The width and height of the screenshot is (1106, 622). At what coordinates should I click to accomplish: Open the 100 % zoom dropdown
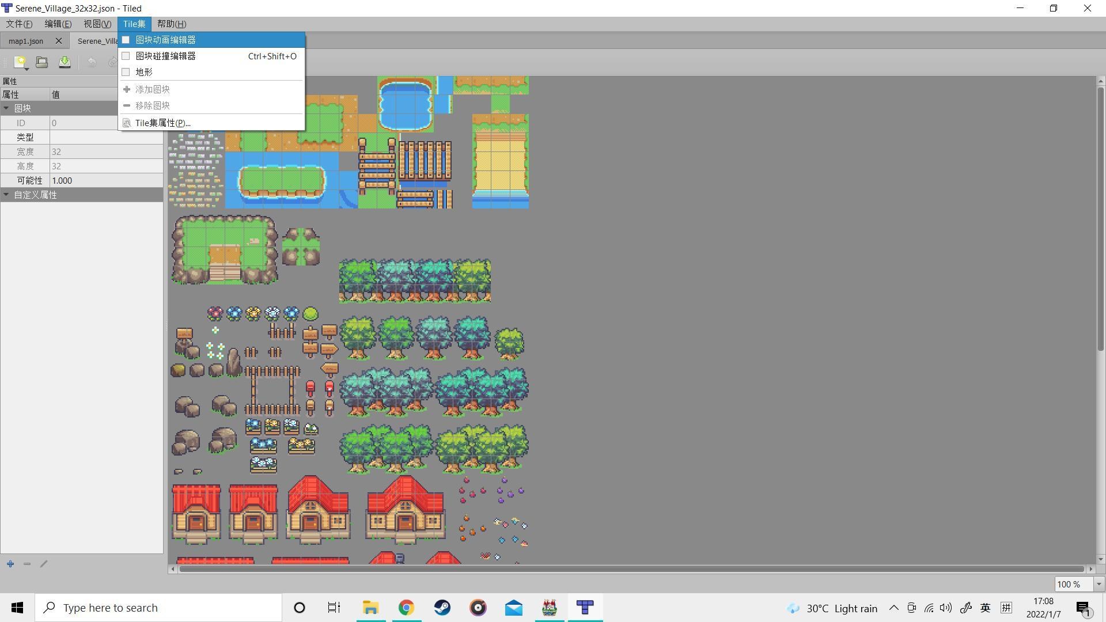click(1099, 584)
